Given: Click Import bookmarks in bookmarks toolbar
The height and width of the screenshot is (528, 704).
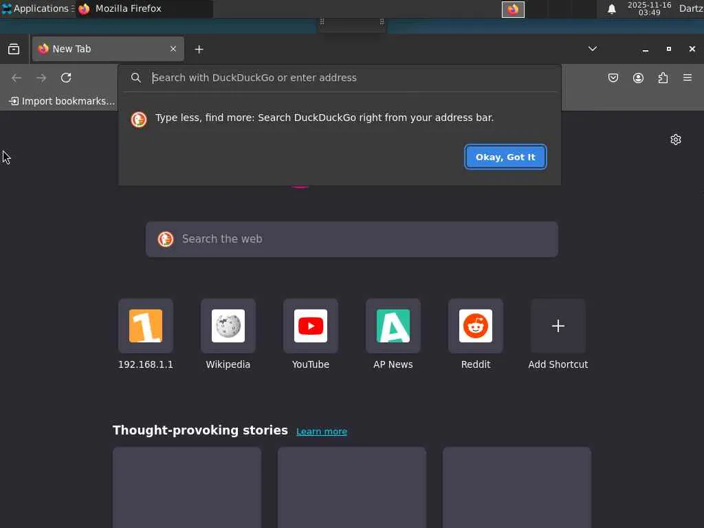Looking at the screenshot, I should coord(62,101).
